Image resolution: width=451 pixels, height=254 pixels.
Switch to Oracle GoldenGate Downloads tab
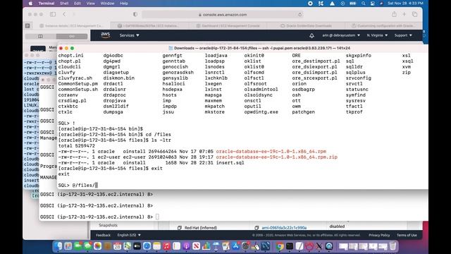pos(306,25)
